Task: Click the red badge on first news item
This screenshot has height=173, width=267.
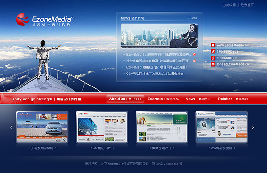Action: tap(194, 54)
